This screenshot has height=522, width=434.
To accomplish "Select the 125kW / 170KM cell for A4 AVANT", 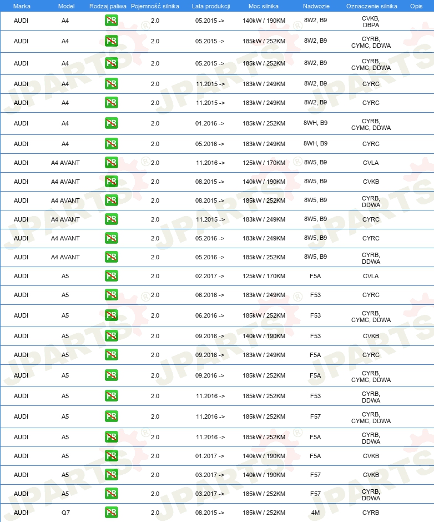I will [x=264, y=163].
